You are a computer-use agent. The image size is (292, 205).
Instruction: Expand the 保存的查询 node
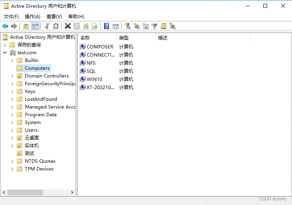tap(5, 45)
